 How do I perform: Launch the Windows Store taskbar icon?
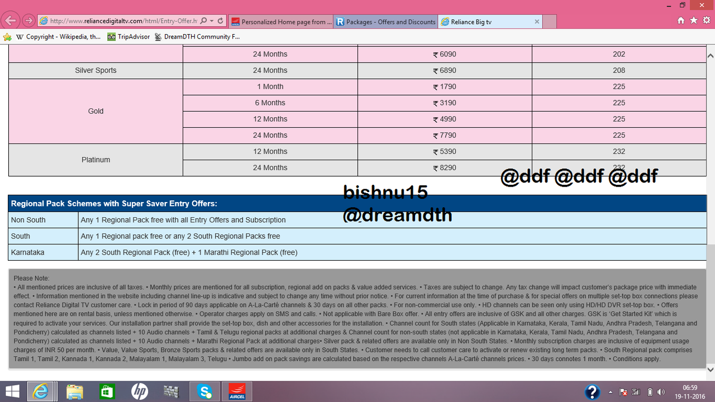107,391
